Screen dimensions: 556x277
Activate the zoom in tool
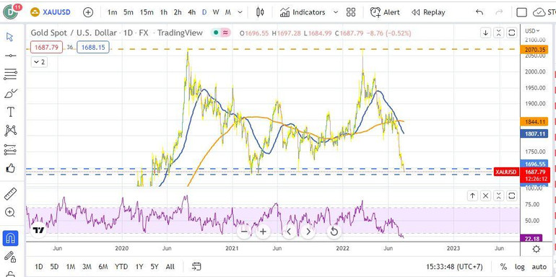click(10, 213)
